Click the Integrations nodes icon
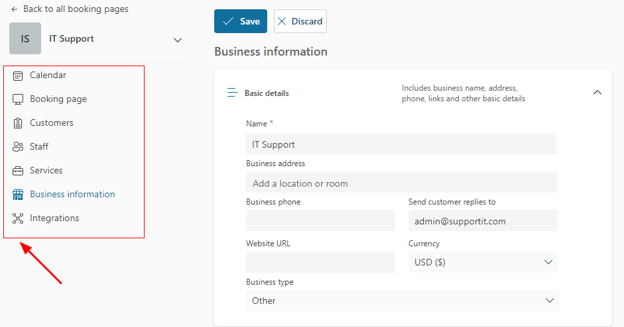Screen dimensions: 624x327 click(x=18, y=218)
